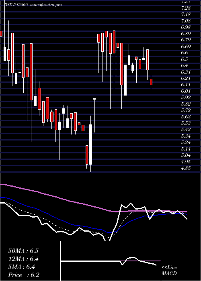
Task: Select the 6.31 price axis label
Action: pos(186,72)
